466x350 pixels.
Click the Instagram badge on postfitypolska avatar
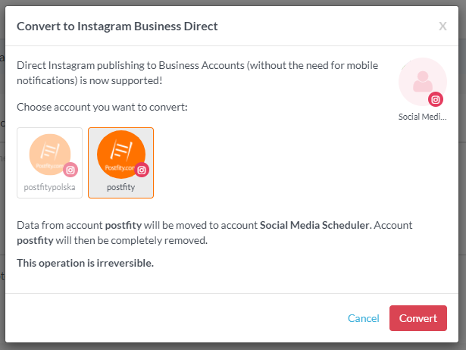pyautogui.click(x=70, y=170)
